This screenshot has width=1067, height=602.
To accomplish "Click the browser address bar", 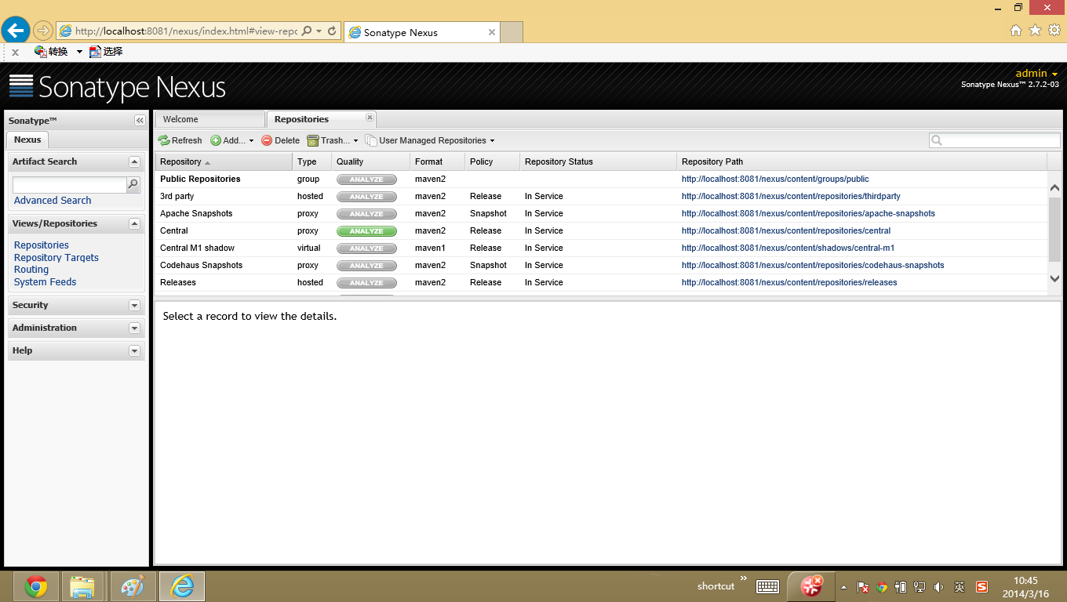I will [x=186, y=31].
